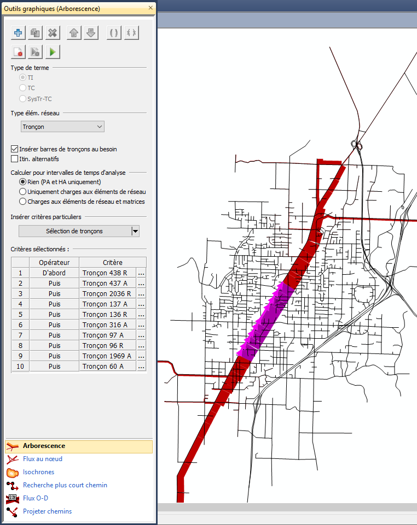Click the duplicate criterion icon
The height and width of the screenshot is (525, 417).
tap(36, 33)
